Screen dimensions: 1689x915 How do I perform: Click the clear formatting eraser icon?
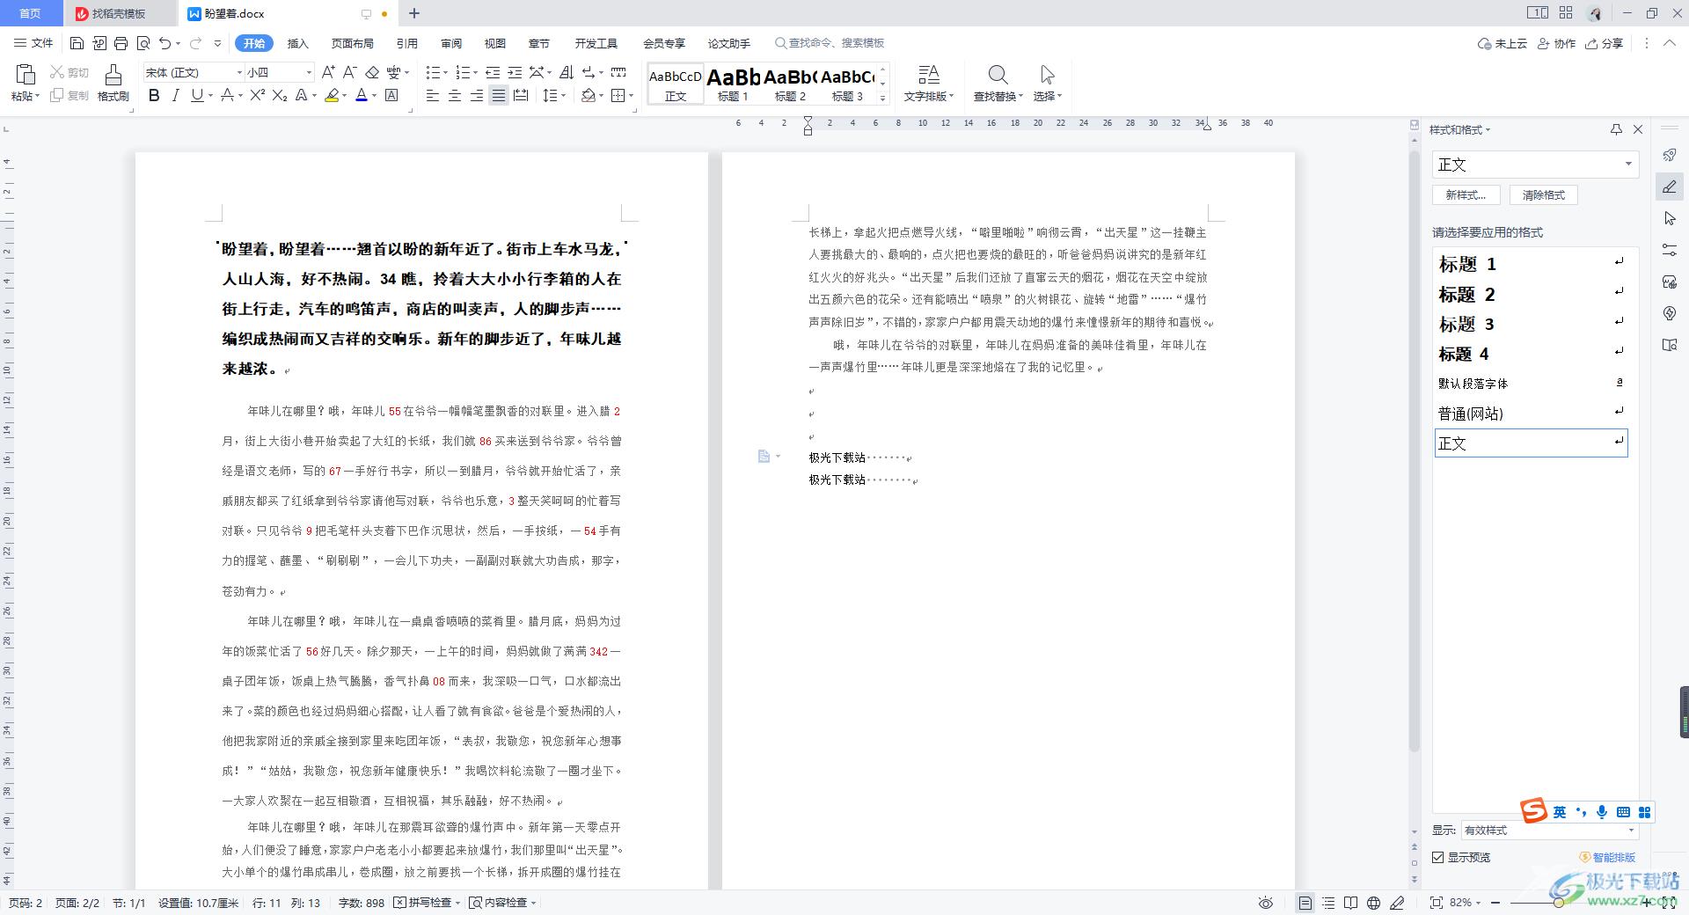point(372,72)
